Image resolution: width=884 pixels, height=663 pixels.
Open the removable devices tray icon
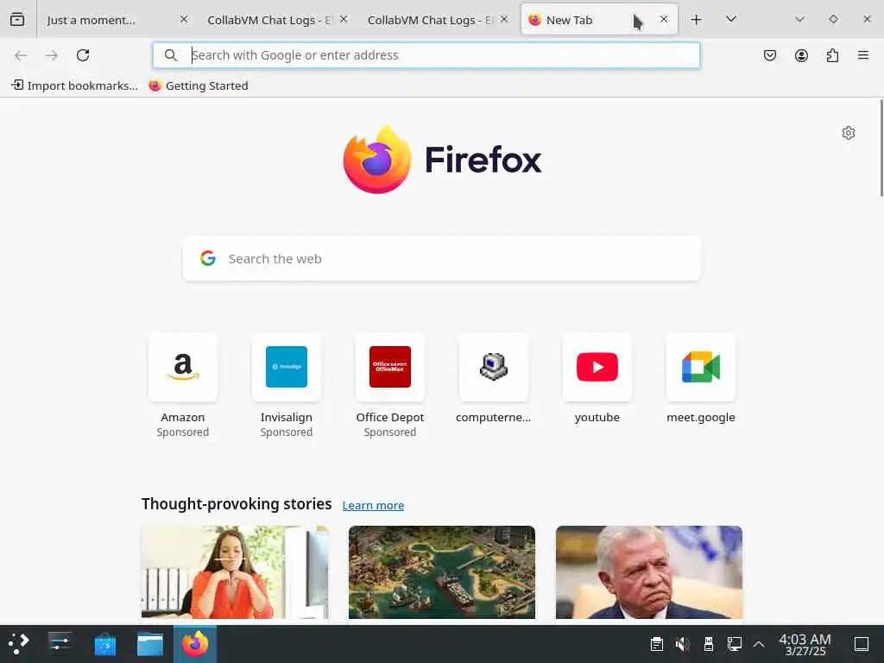(x=709, y=644)
